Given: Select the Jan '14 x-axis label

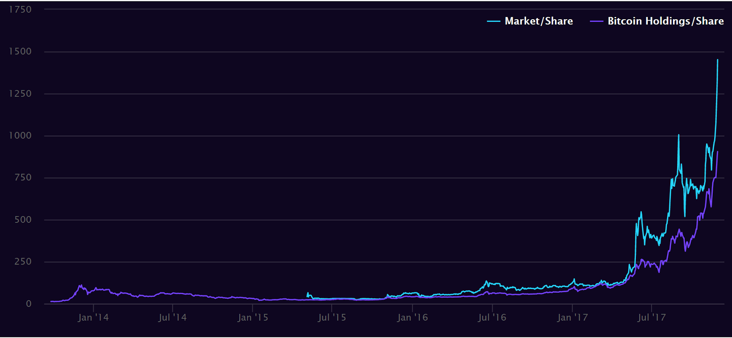Looking at the screenshot, I should point(93,317).
